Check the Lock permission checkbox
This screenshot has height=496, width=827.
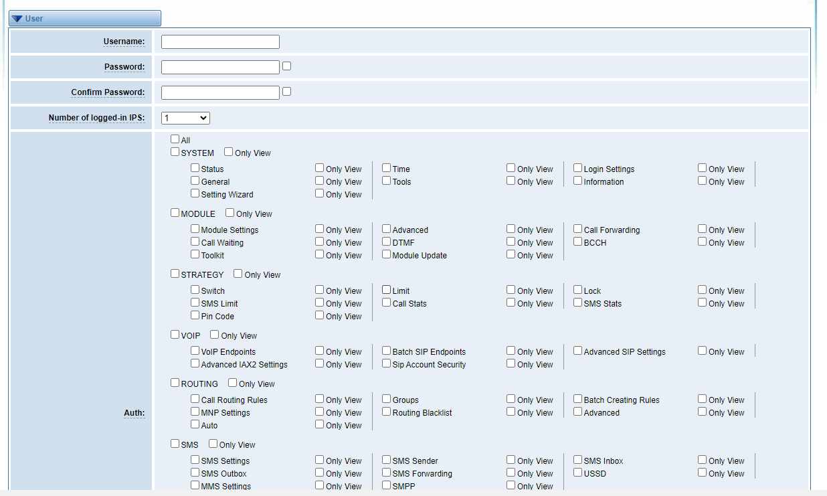click(x=577, y=290)
